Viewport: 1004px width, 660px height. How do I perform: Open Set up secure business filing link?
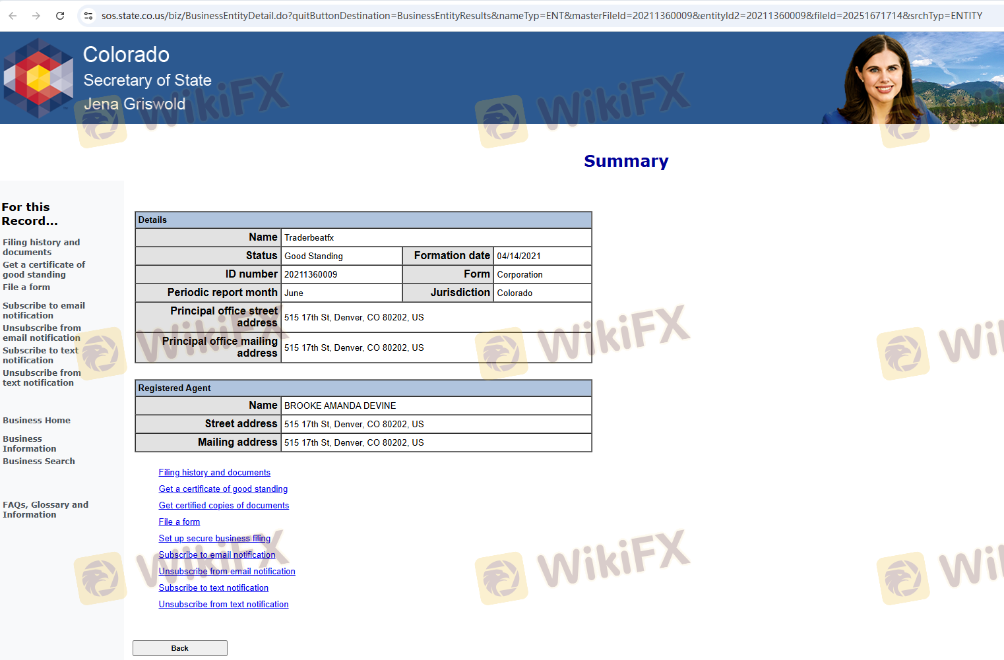(x=214, y=539)
